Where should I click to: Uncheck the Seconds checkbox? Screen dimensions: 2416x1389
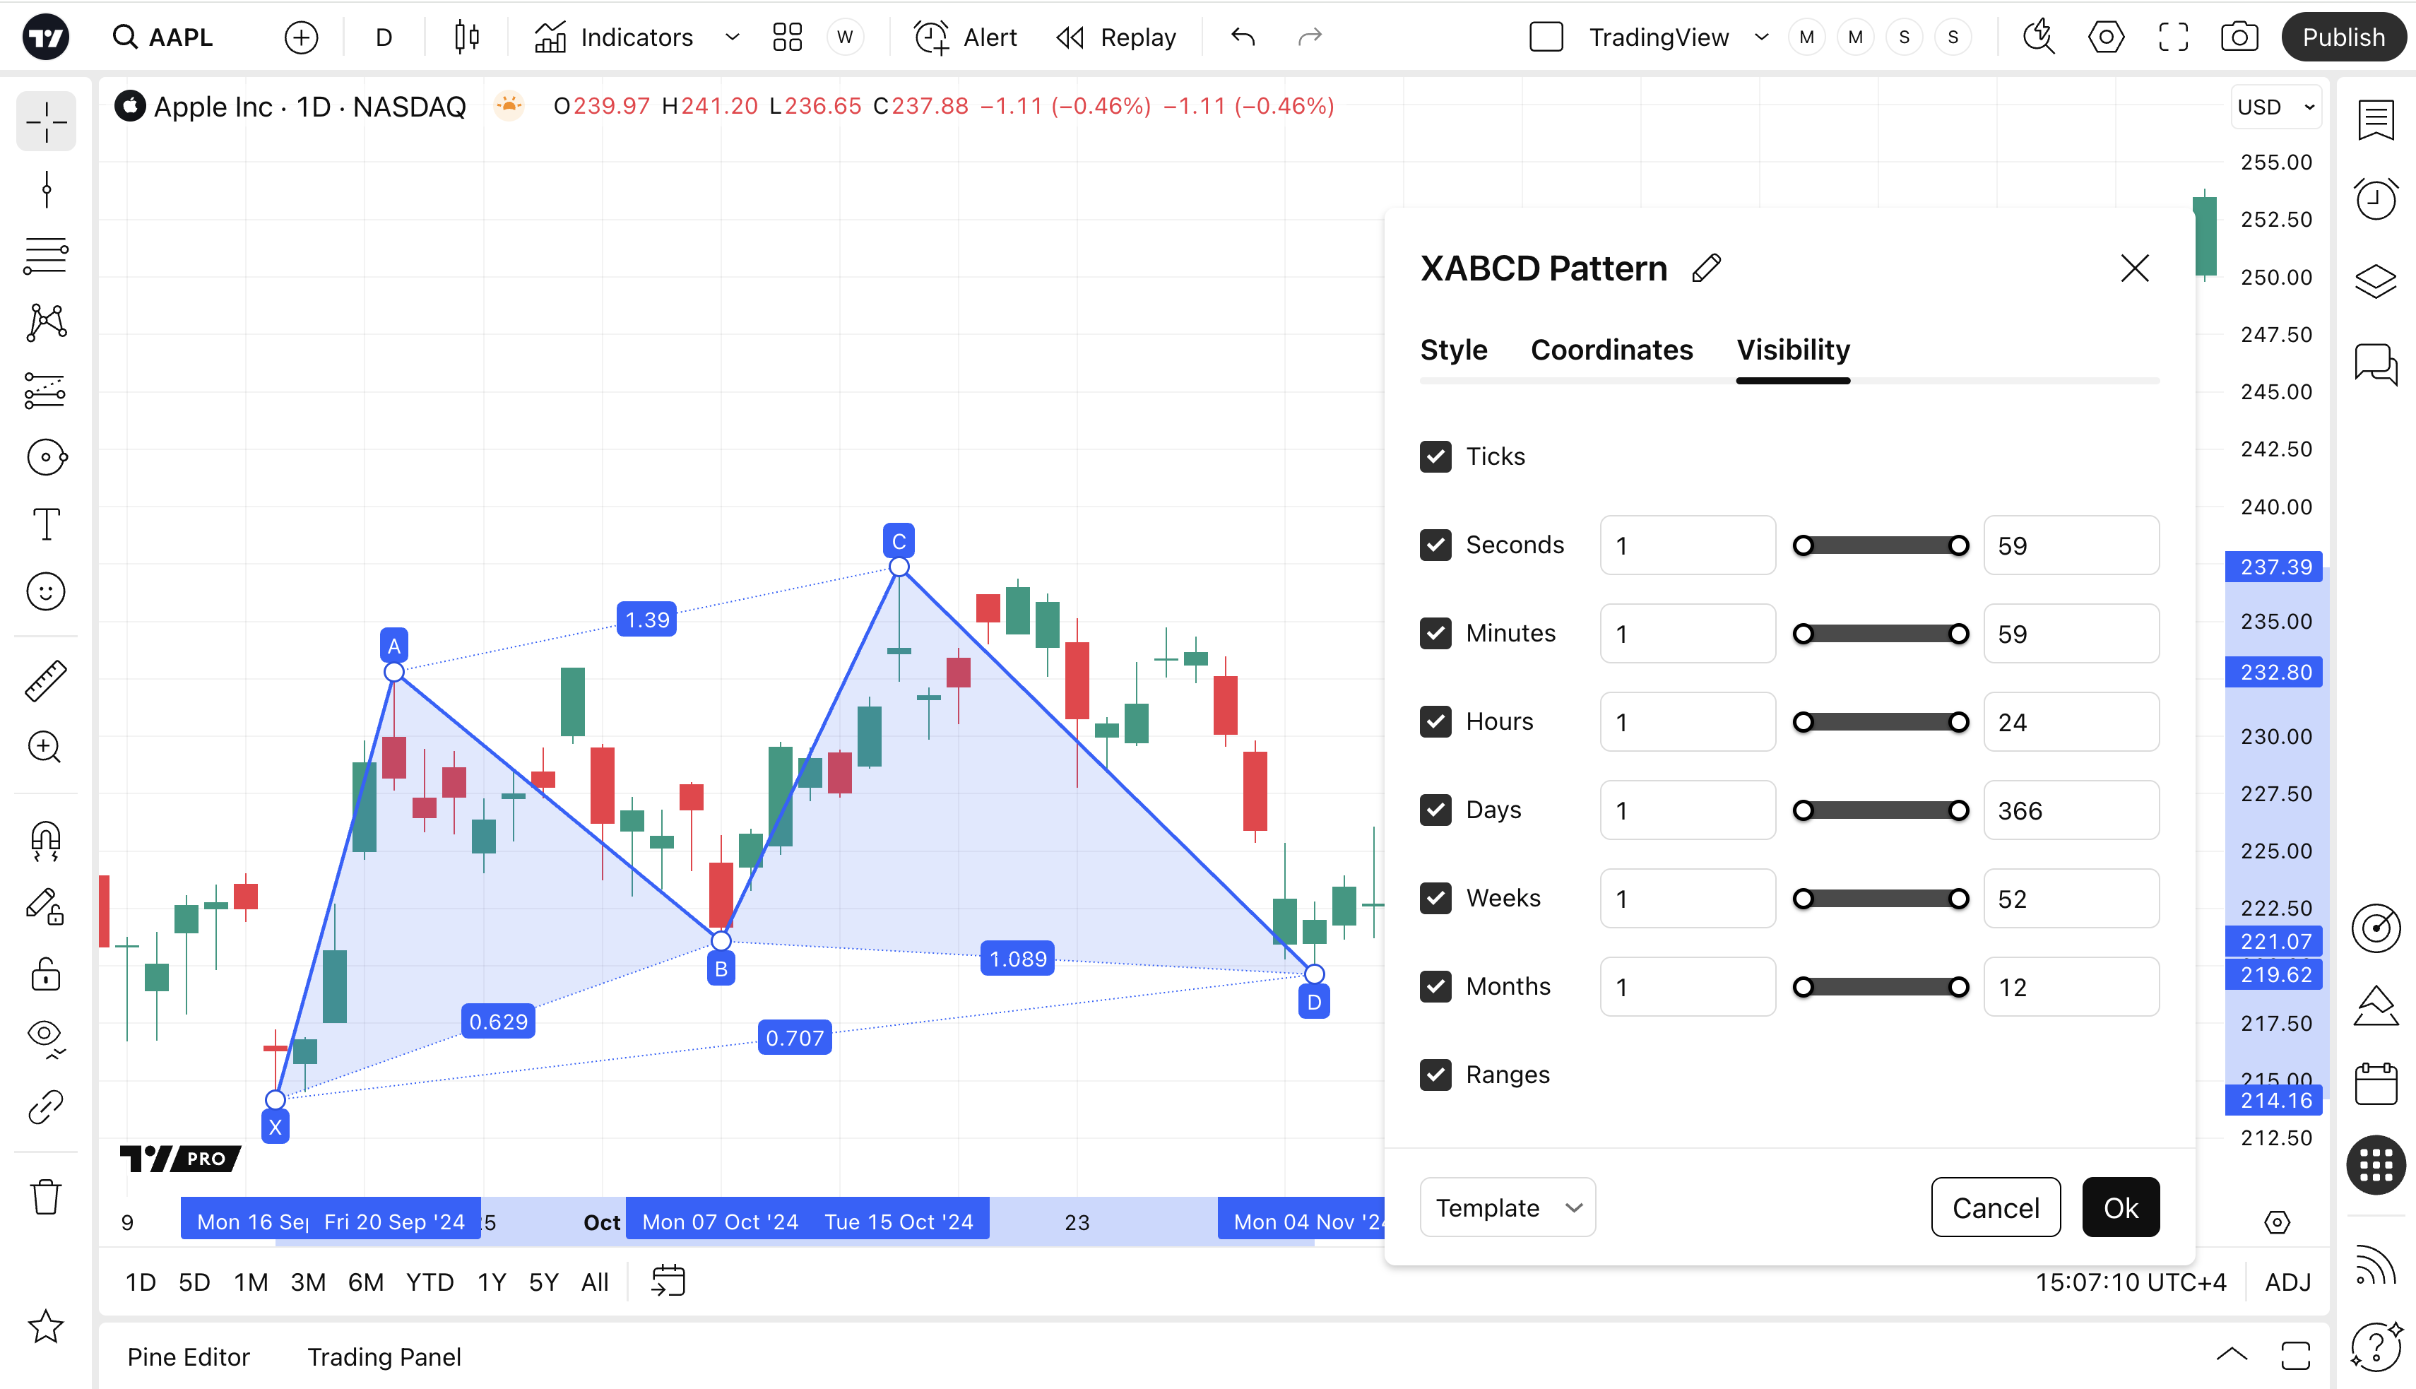point(1435,545)
